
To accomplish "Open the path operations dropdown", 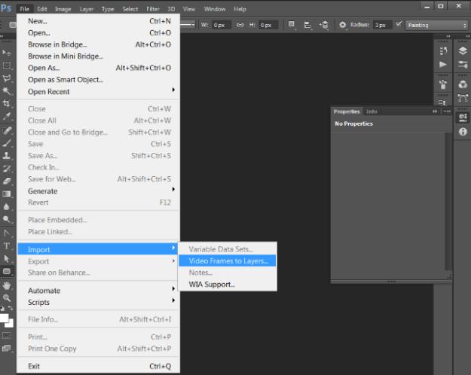I will [292, 25].
